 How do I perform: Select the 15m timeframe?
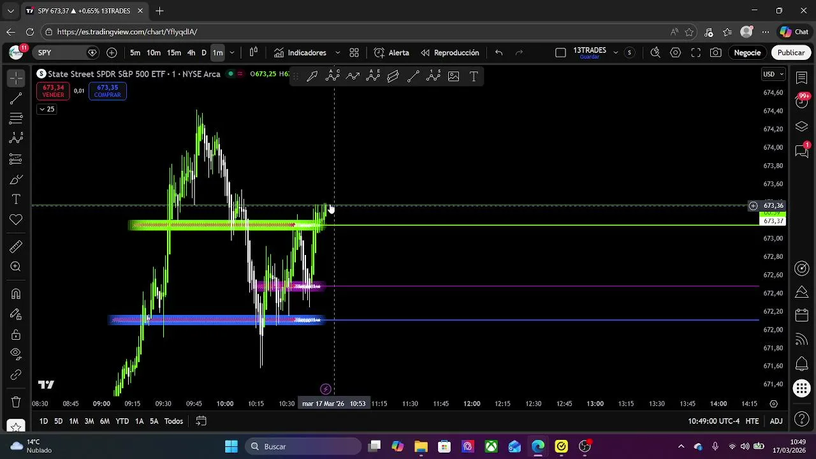174,52
